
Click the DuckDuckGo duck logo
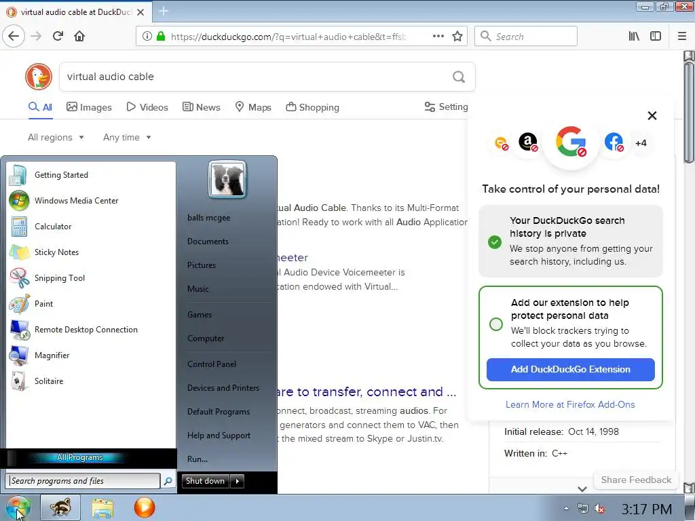39,76
